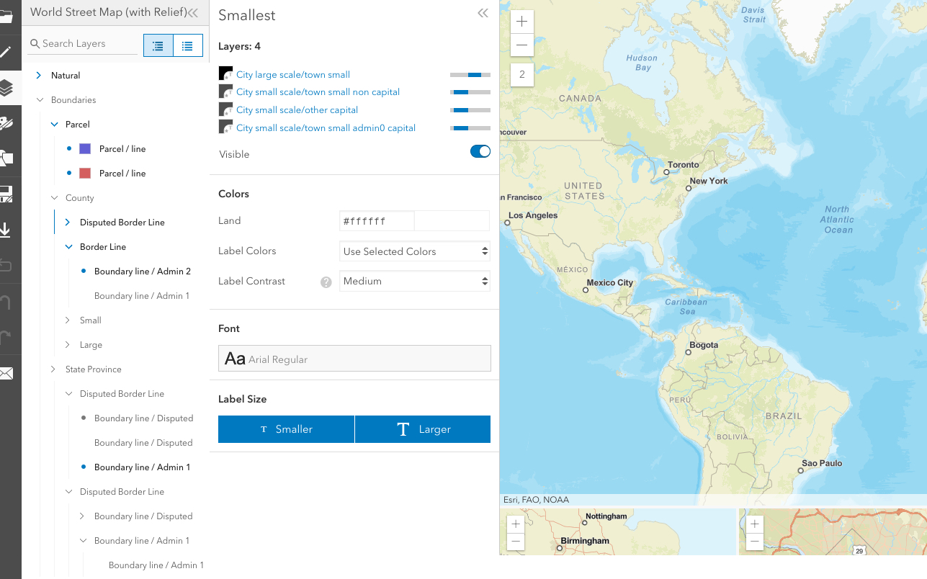Open City small scale/town small non capital

coord(318,91)
